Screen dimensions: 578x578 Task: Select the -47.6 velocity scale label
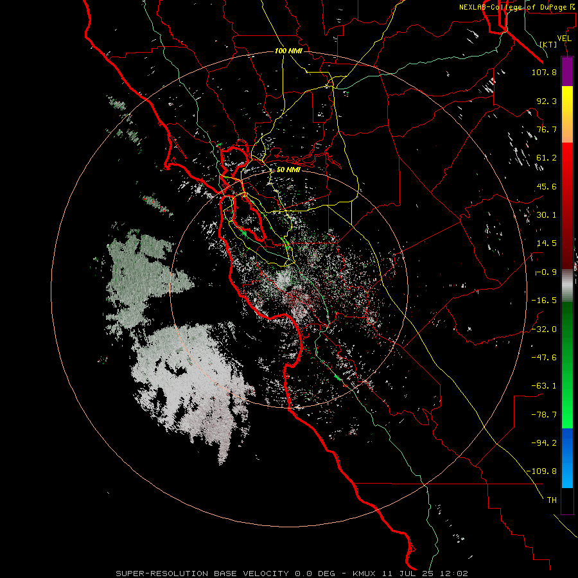tap(544, 357)
